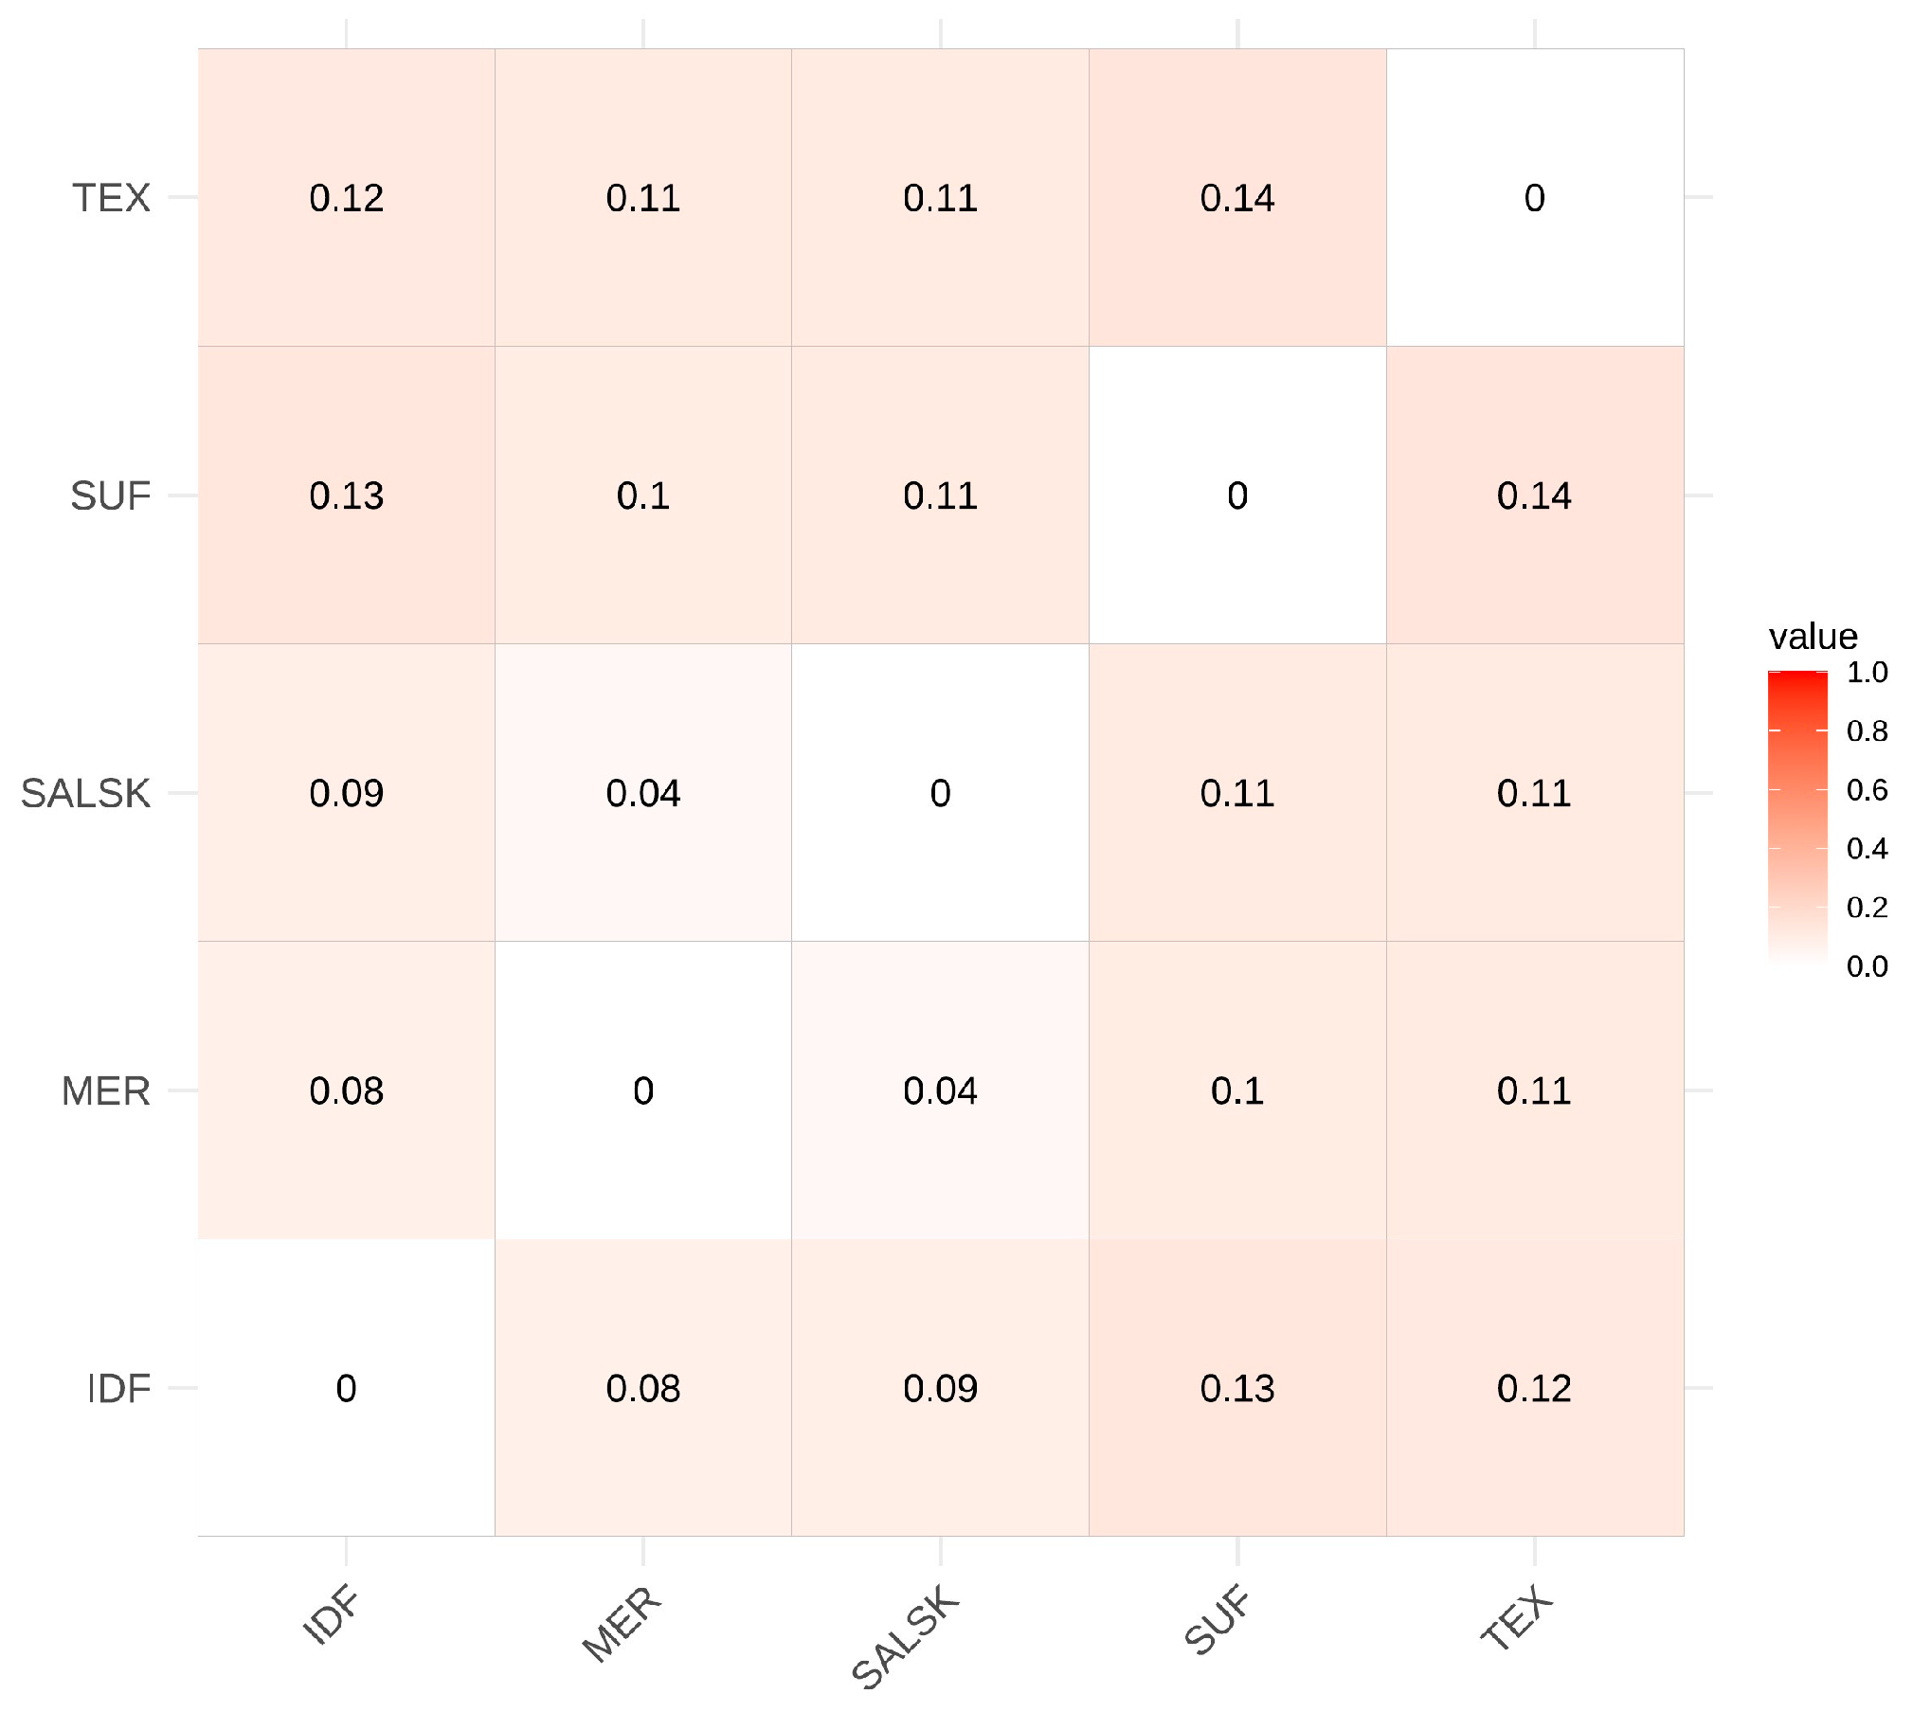Click the 0.12 cell in the TEX row
This screenshot has width=1913, height=1712.
(x=346, y=198)
